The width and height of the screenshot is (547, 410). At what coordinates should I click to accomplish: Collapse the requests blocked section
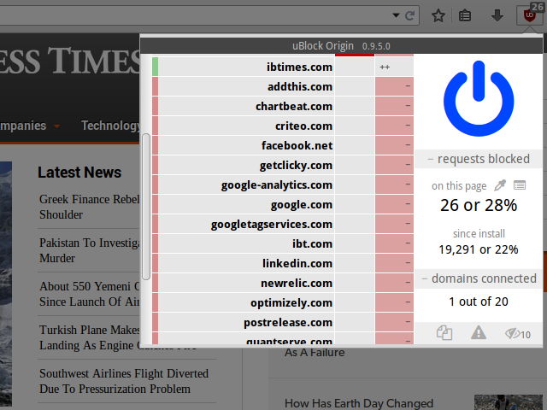coord(478,159)
